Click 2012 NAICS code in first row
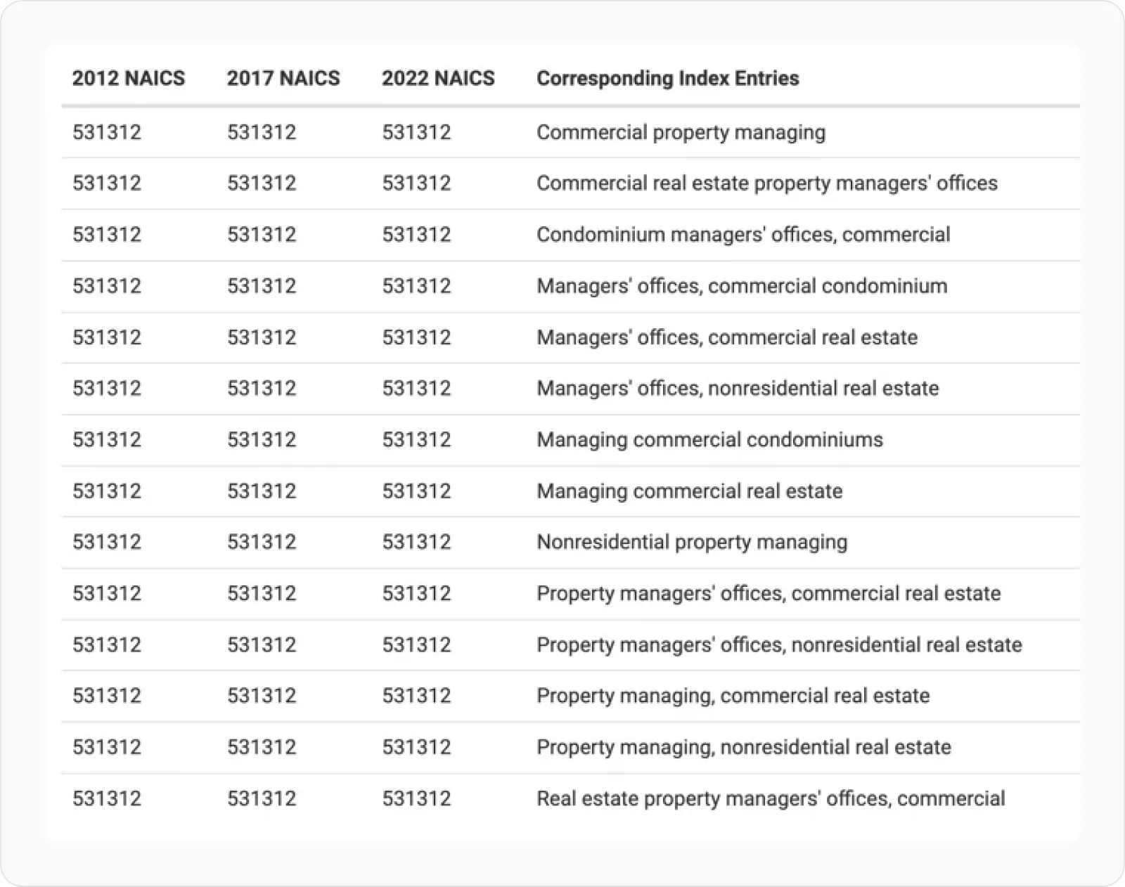 pyautogui.click(x=107, y=132)
